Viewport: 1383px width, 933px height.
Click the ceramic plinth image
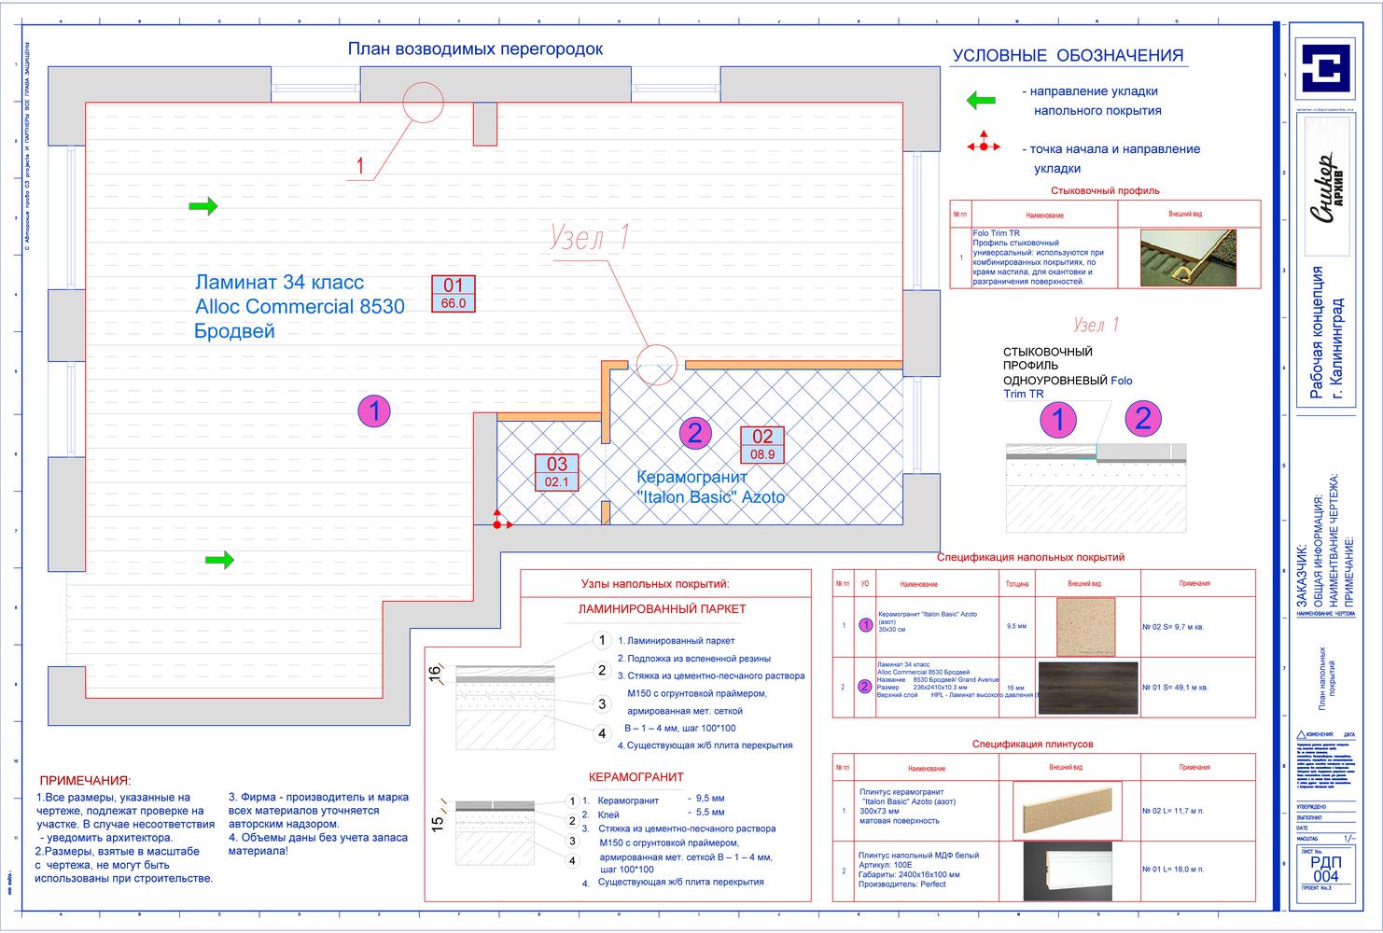click(1066, 810)
